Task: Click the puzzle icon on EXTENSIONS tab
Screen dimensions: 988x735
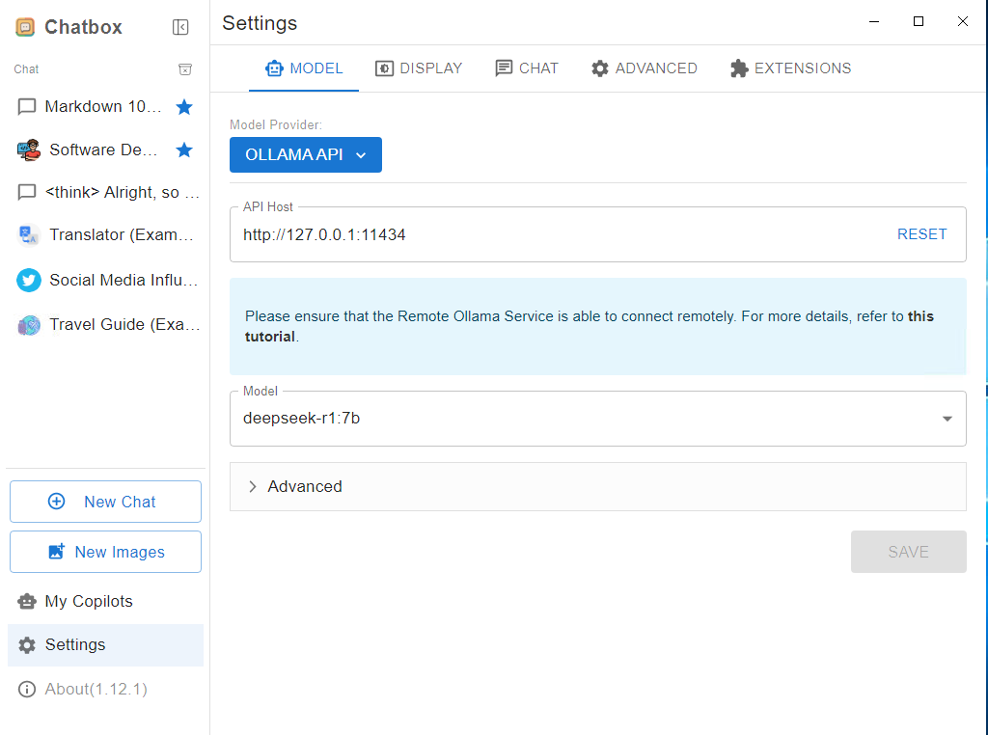Action: pos(739,68)
